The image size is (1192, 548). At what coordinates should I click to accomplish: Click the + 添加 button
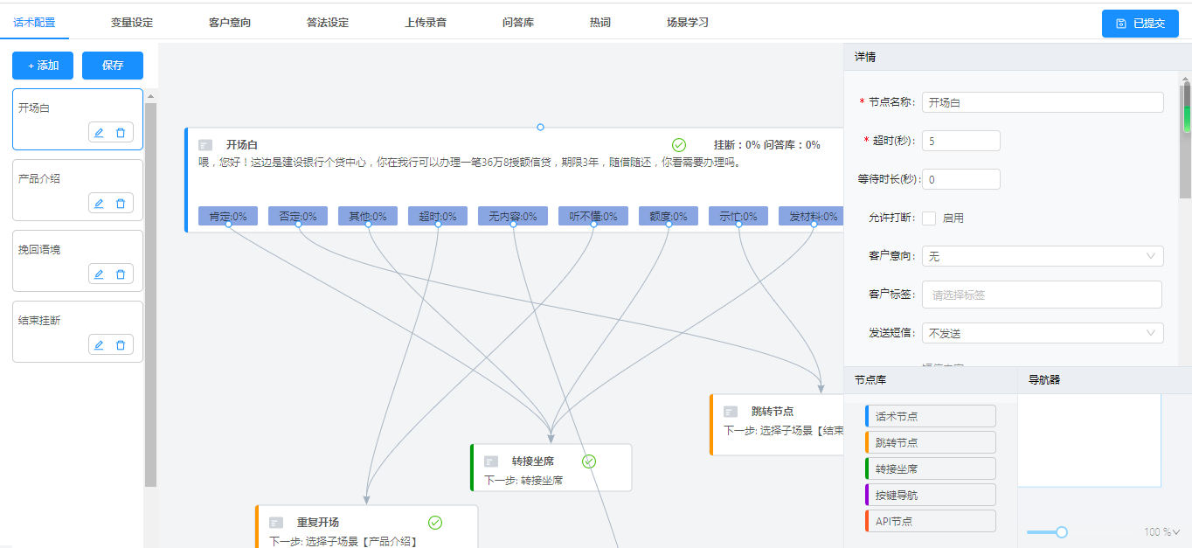43,66
